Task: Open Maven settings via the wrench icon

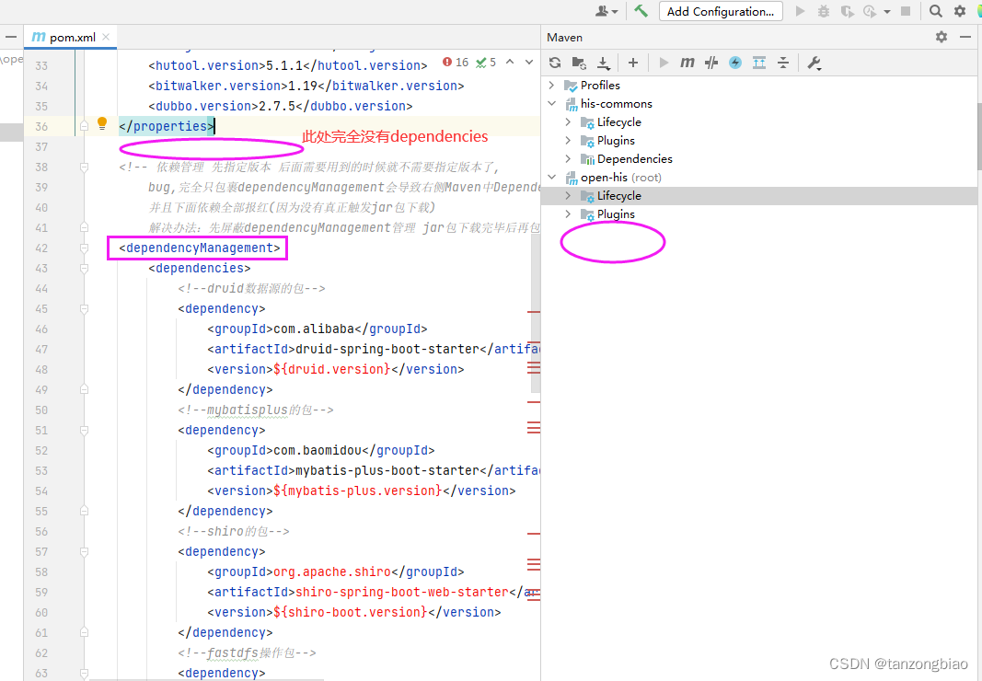Action: coord(814,63)
